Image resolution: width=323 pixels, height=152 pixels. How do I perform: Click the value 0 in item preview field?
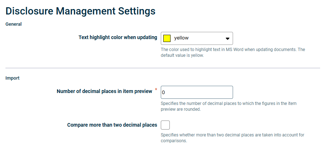(163, 93)
